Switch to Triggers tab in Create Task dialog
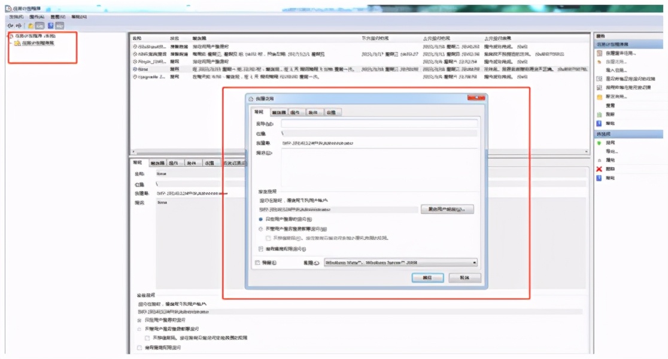The width and height of the screenshot is (668, 359). click(x=278, y=112)
